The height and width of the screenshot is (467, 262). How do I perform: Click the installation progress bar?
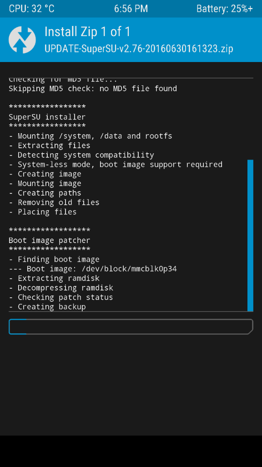click(x=131, y=327)
